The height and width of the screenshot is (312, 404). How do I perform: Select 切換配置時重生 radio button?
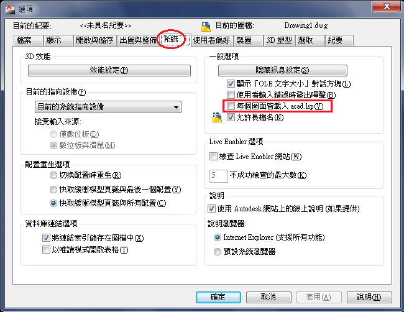[x=53, y=175]
